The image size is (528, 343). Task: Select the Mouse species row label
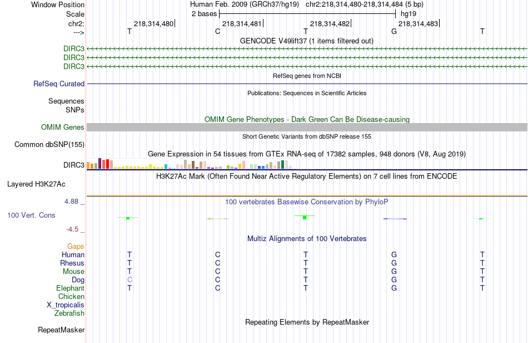click(73, 272)
